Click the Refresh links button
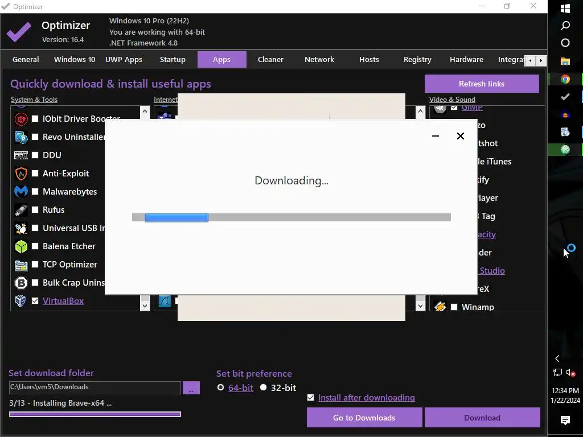583x437 pixels. 482,84
